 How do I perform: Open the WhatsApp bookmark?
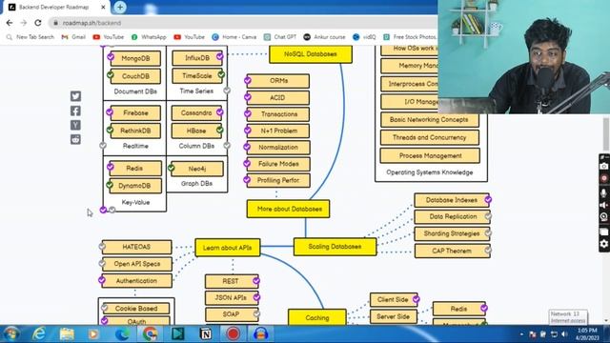pyautogui.click(x=149, y=37)
